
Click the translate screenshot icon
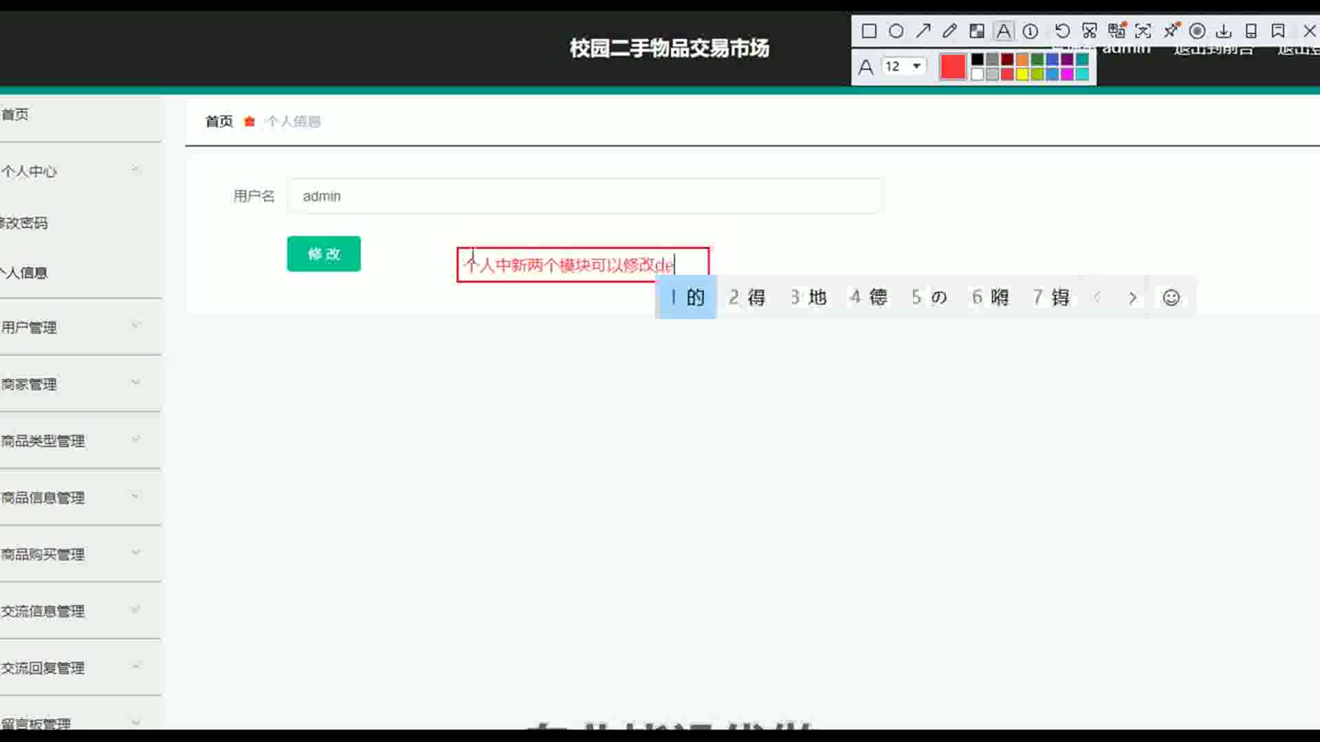coord(1116,31)
